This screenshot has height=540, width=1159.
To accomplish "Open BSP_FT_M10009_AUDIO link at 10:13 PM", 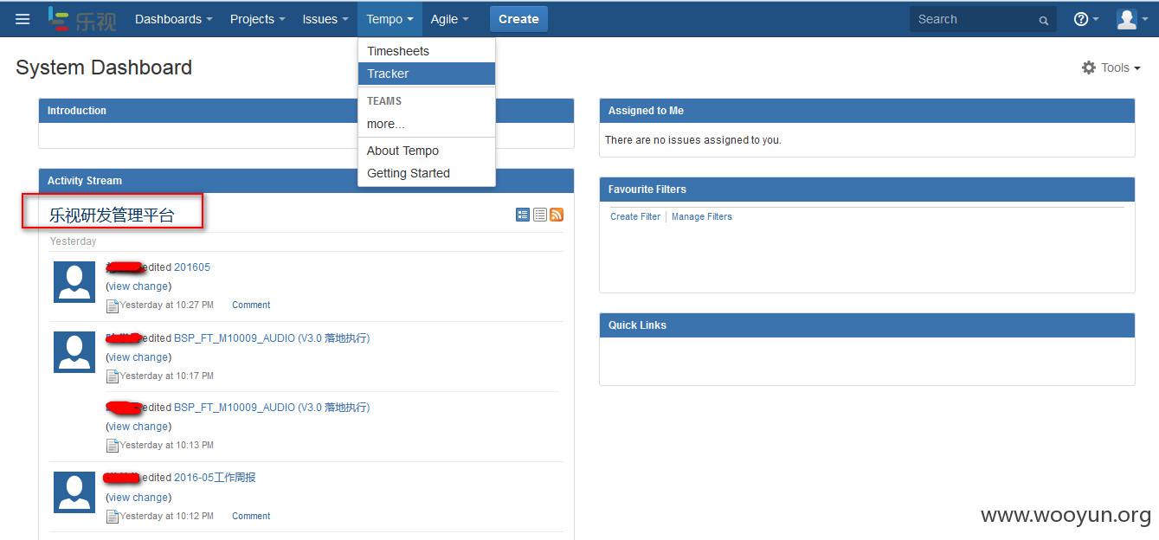I will (272, 408).
